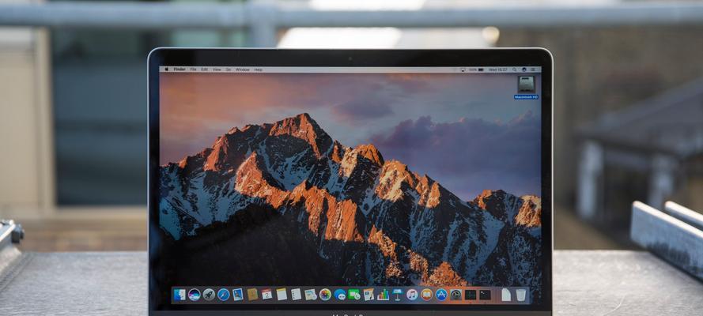This screenshot has height=316, width=703.
Task: Open Keynote podium icon in Dock
Action: point(398,295)
